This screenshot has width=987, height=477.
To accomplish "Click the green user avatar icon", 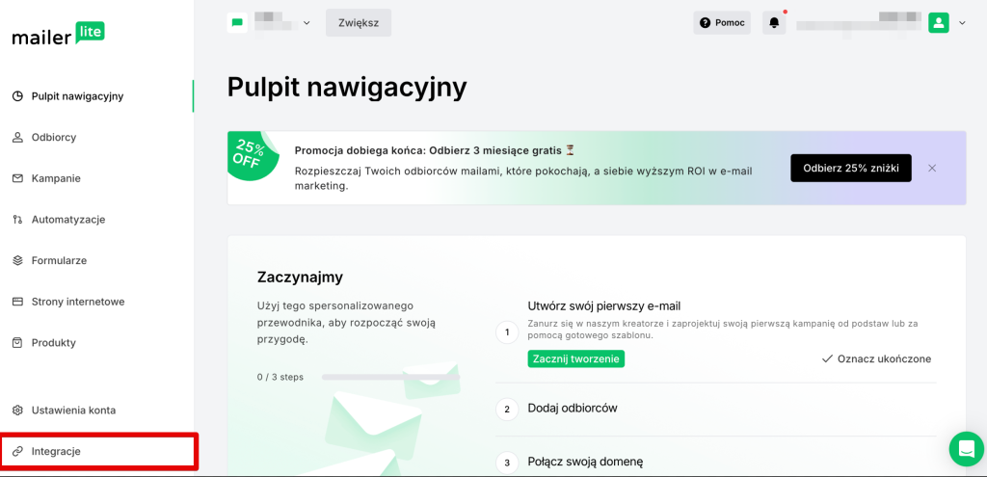I will click(938, 23).
